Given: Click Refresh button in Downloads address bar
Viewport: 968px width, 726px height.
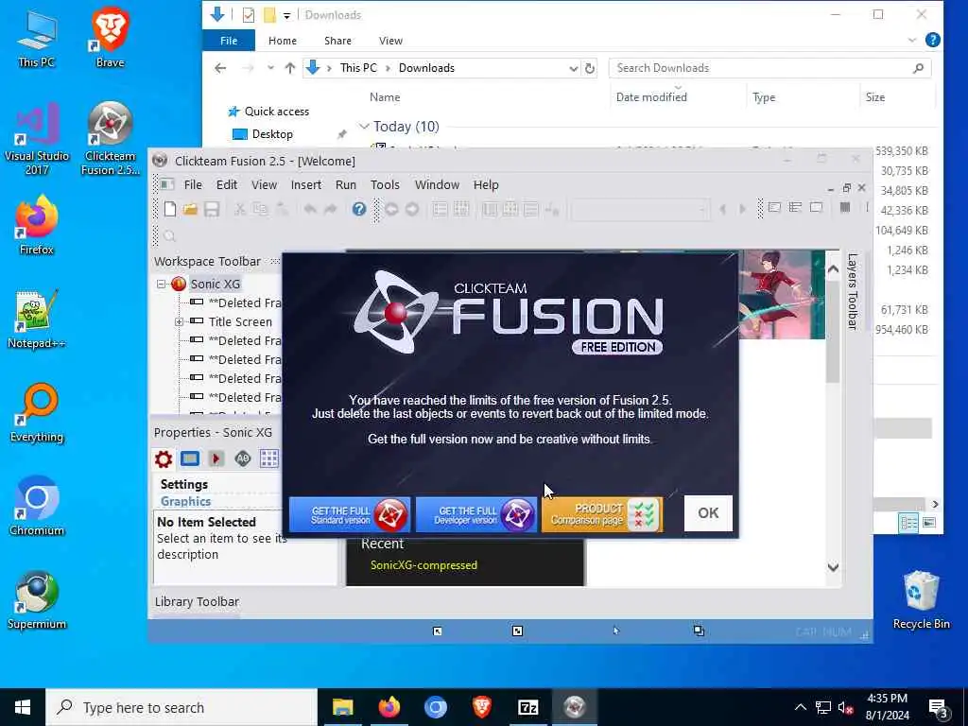Looking at the screenshot, I should (590, 68).
